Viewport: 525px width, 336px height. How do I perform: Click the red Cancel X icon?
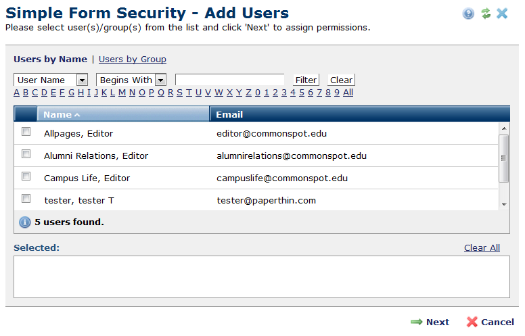472,322
